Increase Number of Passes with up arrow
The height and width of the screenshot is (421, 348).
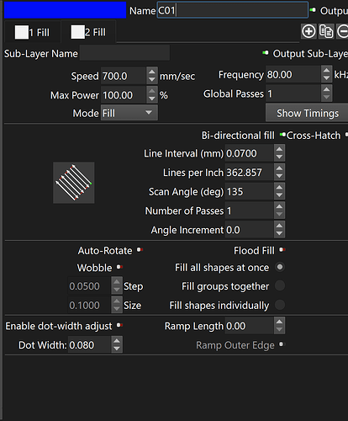(x=279, y=206)
